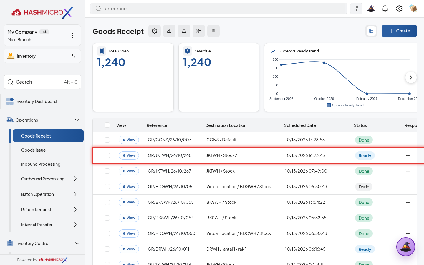424x265 pixels.
Task: Open the grid widgets icon in the toolbar
Action: (199, 31)
